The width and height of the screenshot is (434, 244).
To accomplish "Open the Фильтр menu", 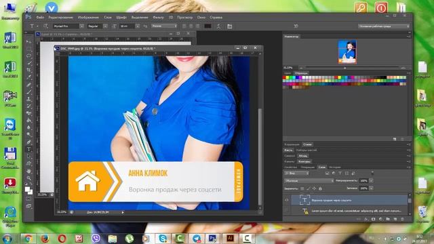I will (x=158, y=17).
